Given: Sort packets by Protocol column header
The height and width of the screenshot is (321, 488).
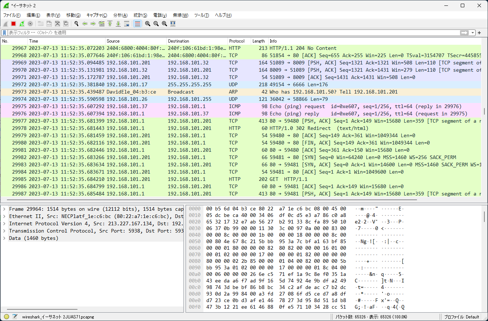Looking at the screenshot, I should point(239,41).
